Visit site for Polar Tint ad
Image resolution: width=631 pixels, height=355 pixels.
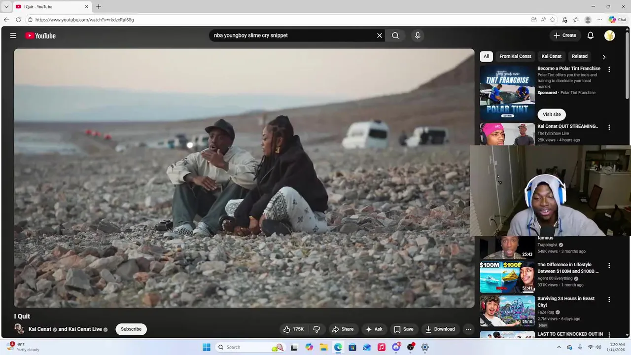click(552, 114)
